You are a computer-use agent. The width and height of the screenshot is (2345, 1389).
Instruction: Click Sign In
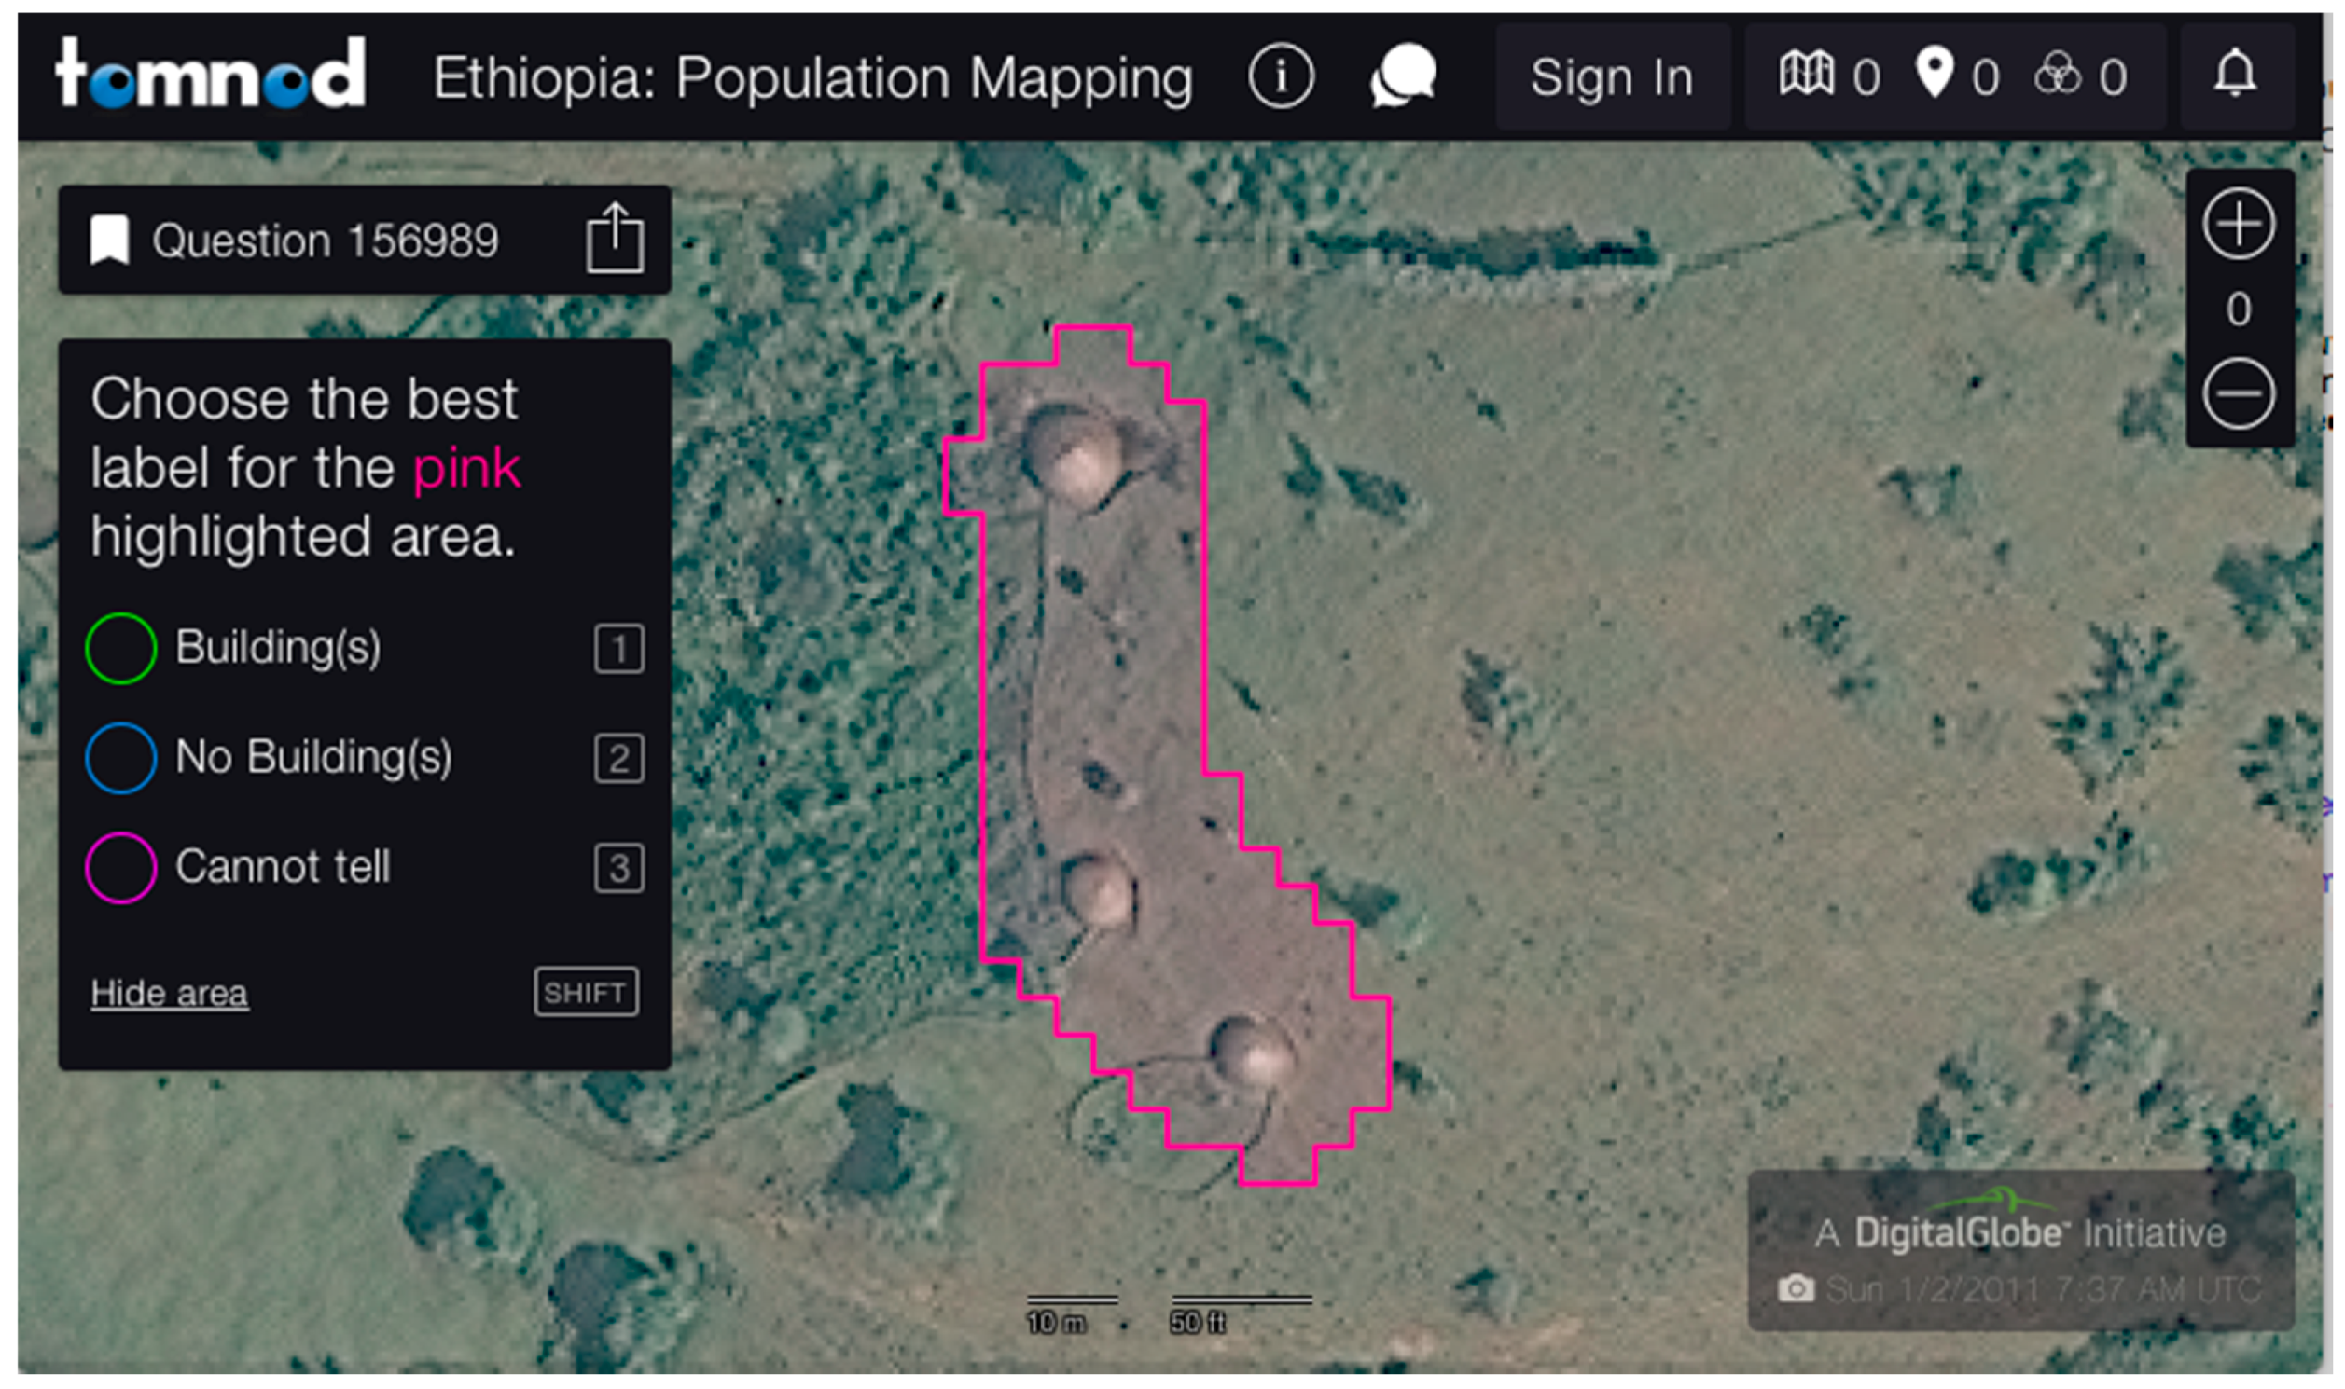click(x=1613, y=76)
